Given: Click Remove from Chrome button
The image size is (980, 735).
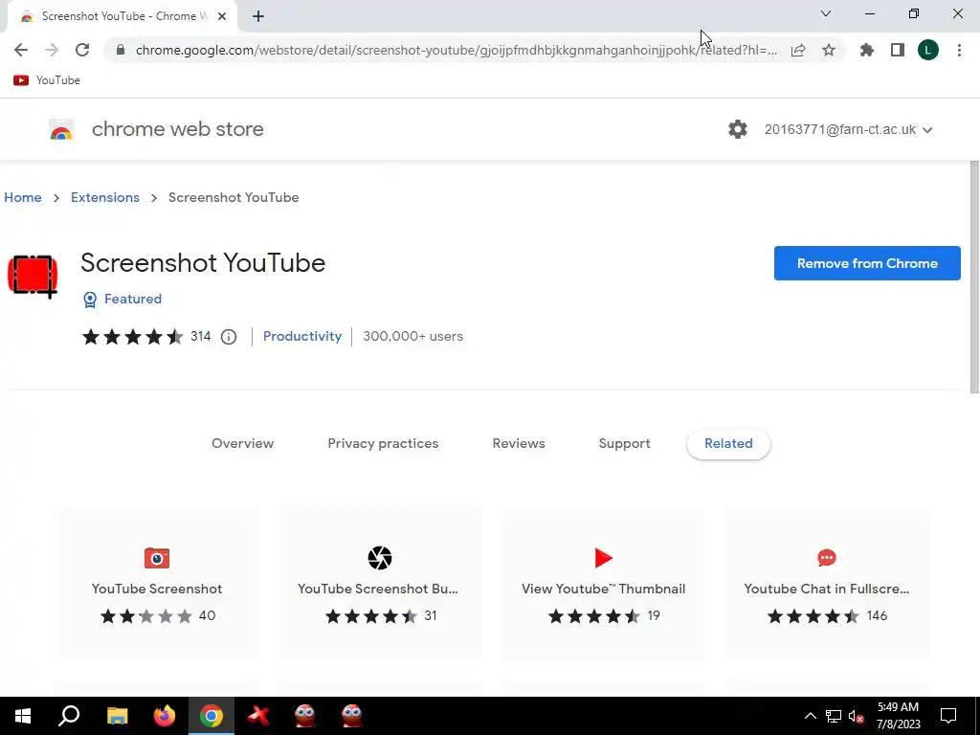Looking at the screenshot, I should 867,263.
